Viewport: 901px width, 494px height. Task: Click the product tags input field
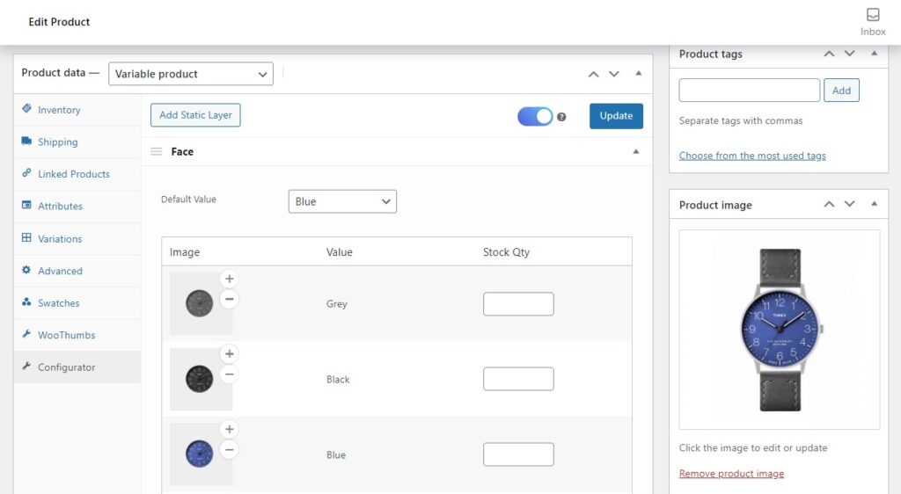pyautogui.click(x=750, y=91)
